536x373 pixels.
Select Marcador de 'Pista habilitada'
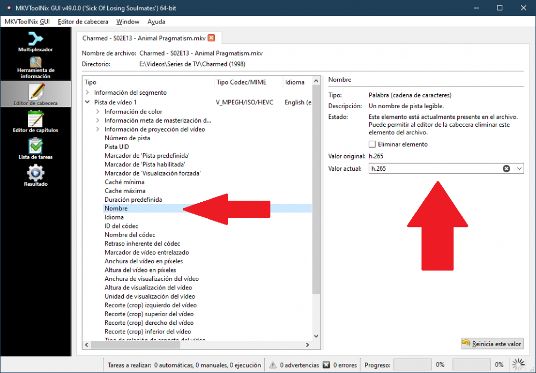pos(145,164)
